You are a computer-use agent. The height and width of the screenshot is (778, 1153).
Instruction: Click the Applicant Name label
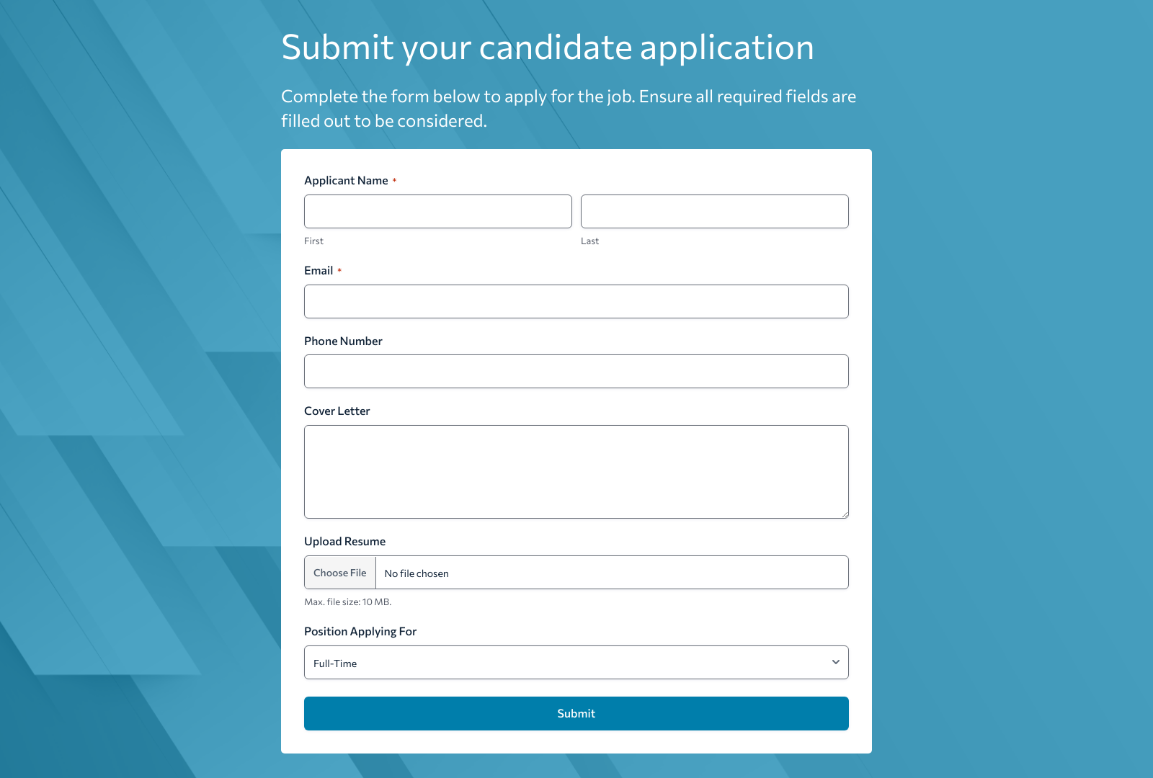pos(346,180)
